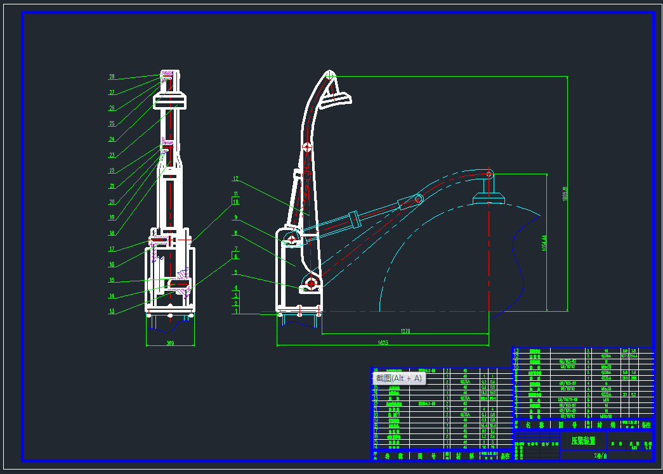
Task: Click callout number 7 of the main view
Action: click(235, 249)
